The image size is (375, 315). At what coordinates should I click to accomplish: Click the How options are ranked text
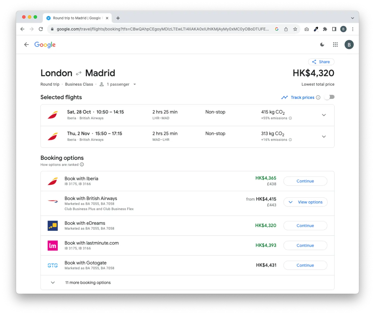(x=59, y=165)
